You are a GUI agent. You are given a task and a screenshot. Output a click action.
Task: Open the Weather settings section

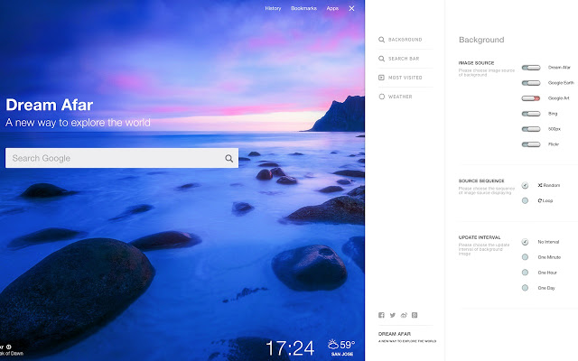click(396, 97)
